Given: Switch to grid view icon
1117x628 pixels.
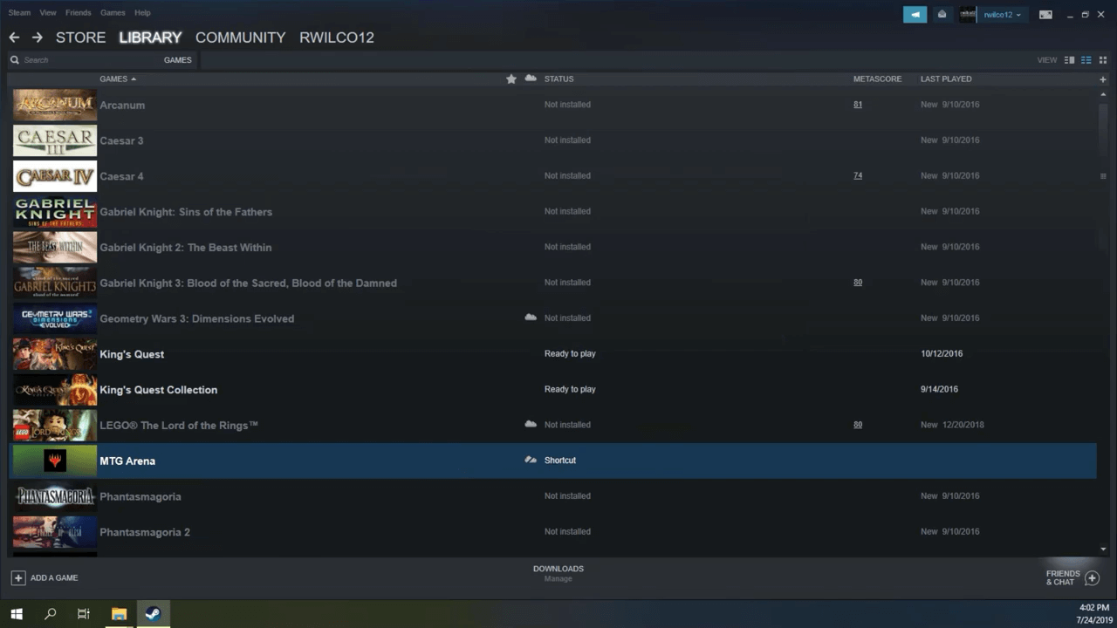Looking at the screenshot, I should 1103,60.
